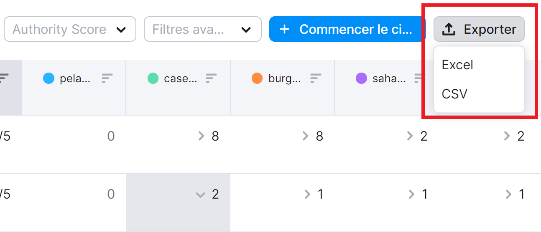Click sort icon beside case... header
Viewport: 541px width, 232px height.
click(x=212, y=78)
